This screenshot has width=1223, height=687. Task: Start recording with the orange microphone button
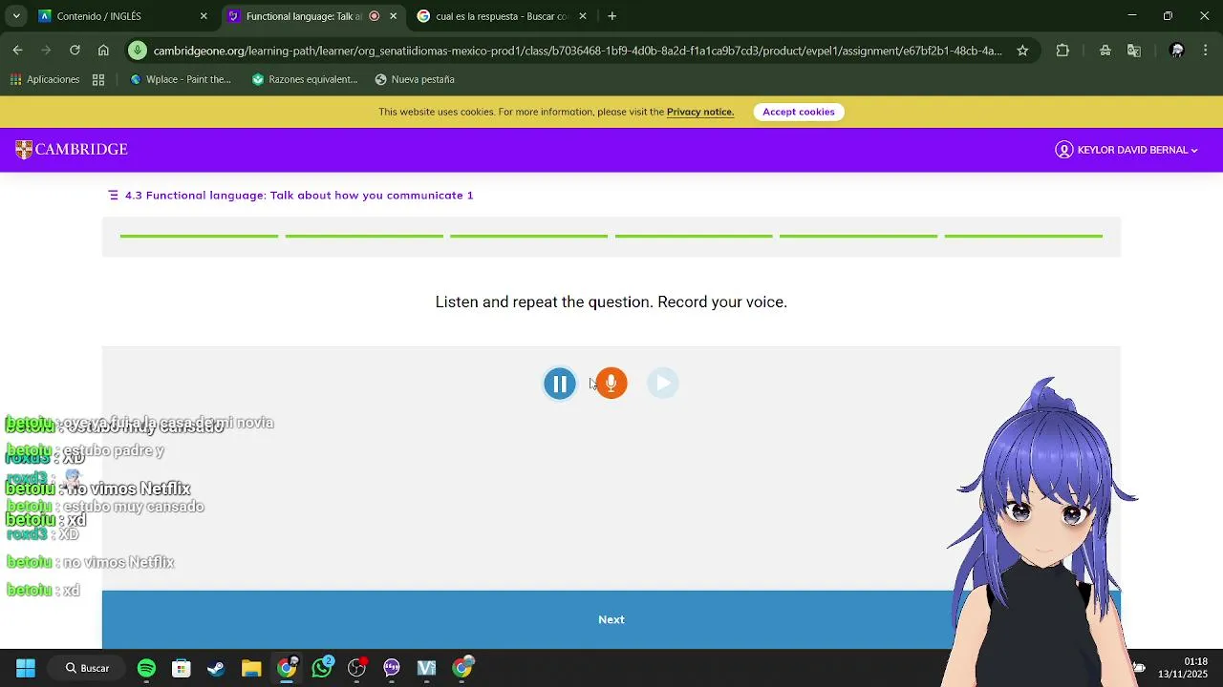pyautogui.click(x=611, y=384)
